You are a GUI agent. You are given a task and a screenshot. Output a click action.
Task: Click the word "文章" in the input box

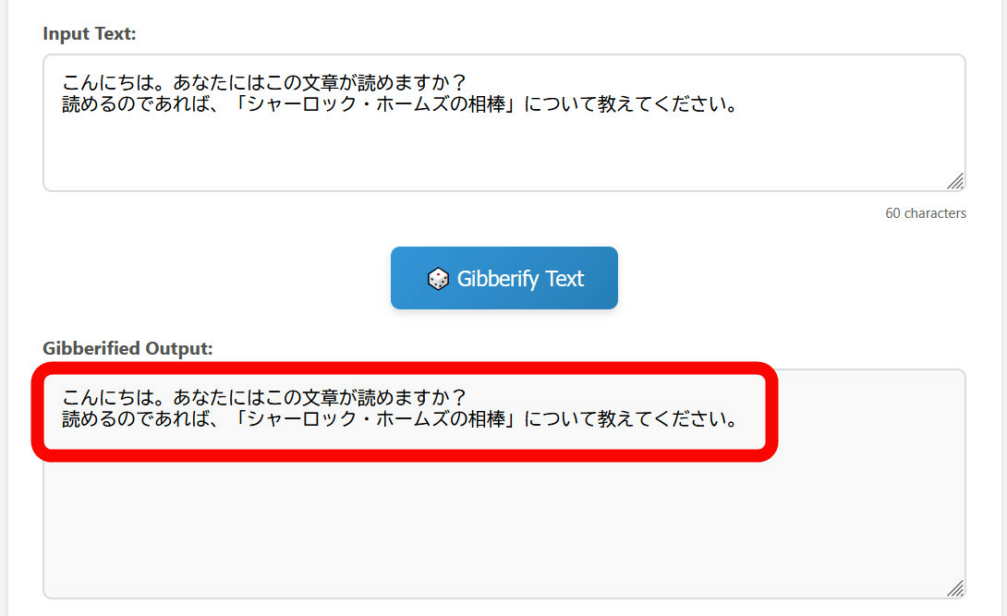[320, 83]
